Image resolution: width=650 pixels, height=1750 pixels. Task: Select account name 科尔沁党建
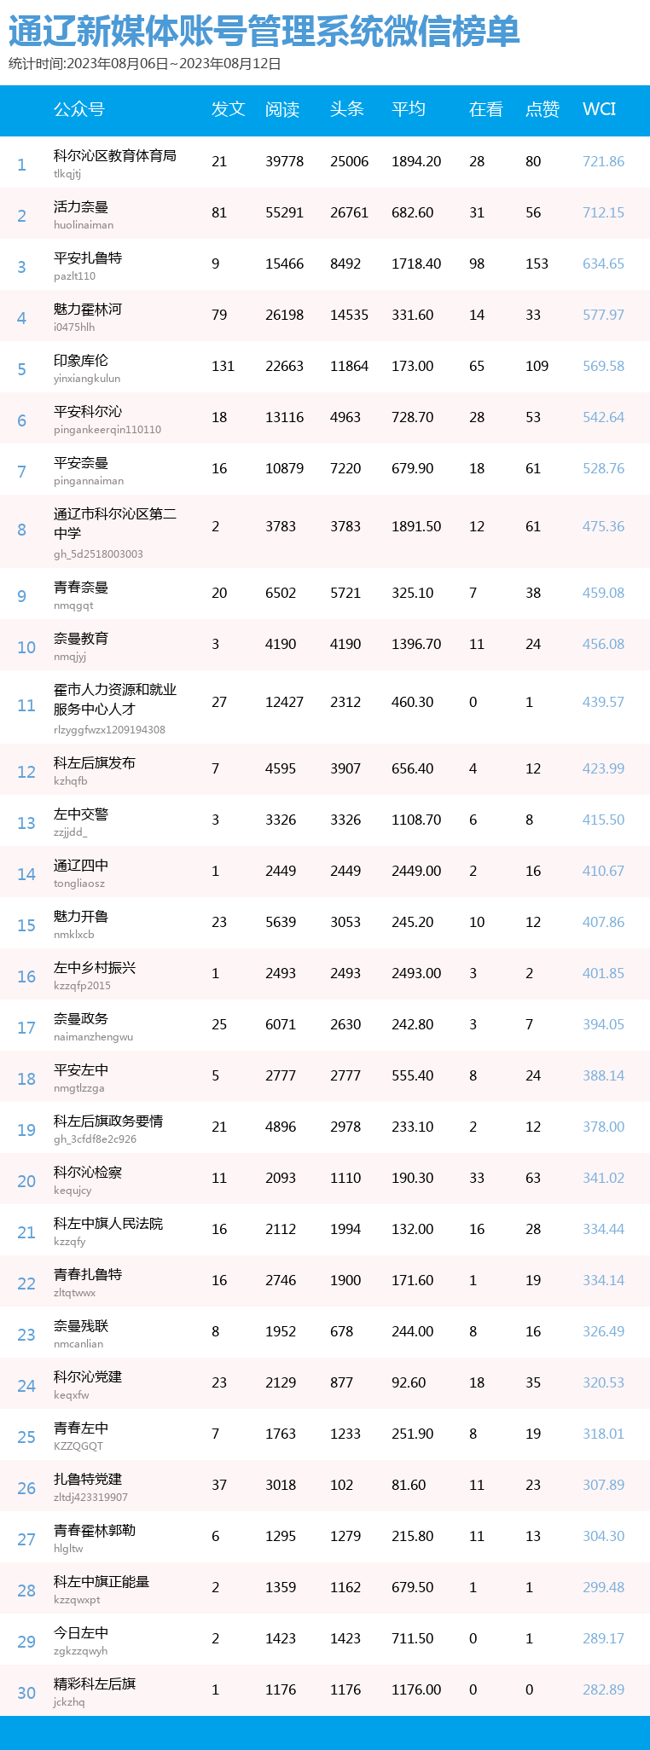tap(88, 1376)
